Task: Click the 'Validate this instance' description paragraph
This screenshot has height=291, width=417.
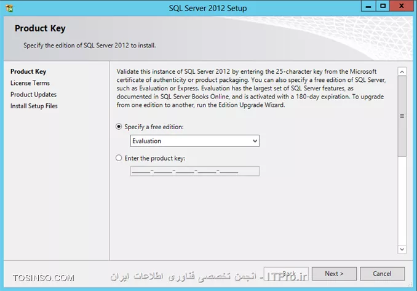Action: (x=251, y=88)
